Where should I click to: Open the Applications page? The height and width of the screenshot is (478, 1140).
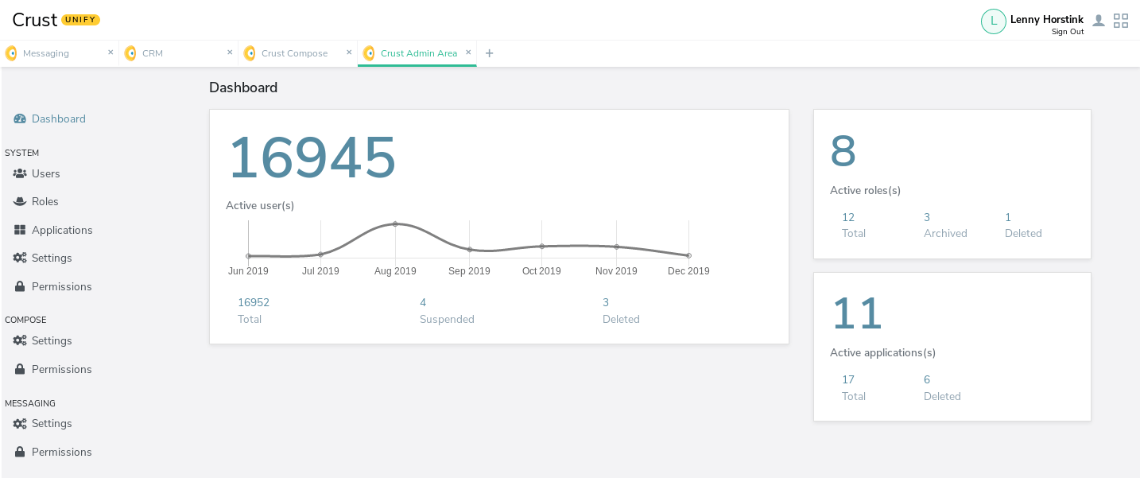(62, 230)
